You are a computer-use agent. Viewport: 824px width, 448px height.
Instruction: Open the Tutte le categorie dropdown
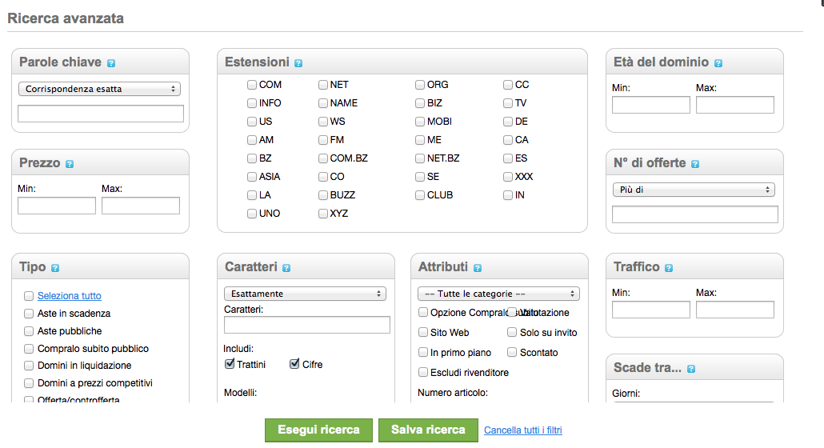pyautogui.click(x=498, y=294)
